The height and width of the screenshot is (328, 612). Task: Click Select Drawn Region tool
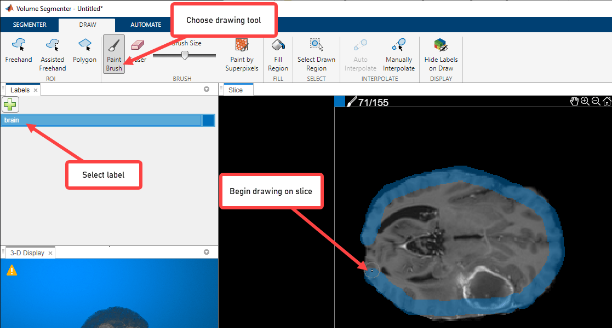click(316, 55)
